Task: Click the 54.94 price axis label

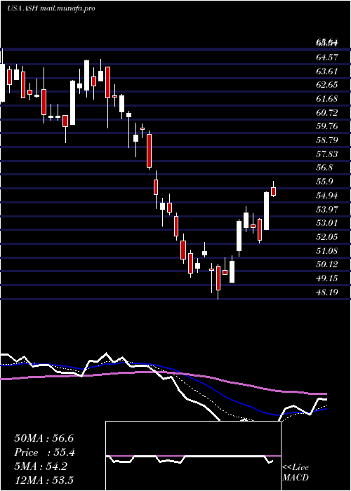Action: tap(327, 196)
